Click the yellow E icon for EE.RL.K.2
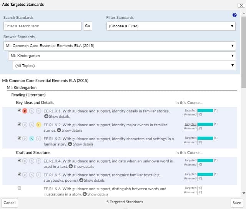The height and width of the screenshot is (209, 246). pos(38,125)
